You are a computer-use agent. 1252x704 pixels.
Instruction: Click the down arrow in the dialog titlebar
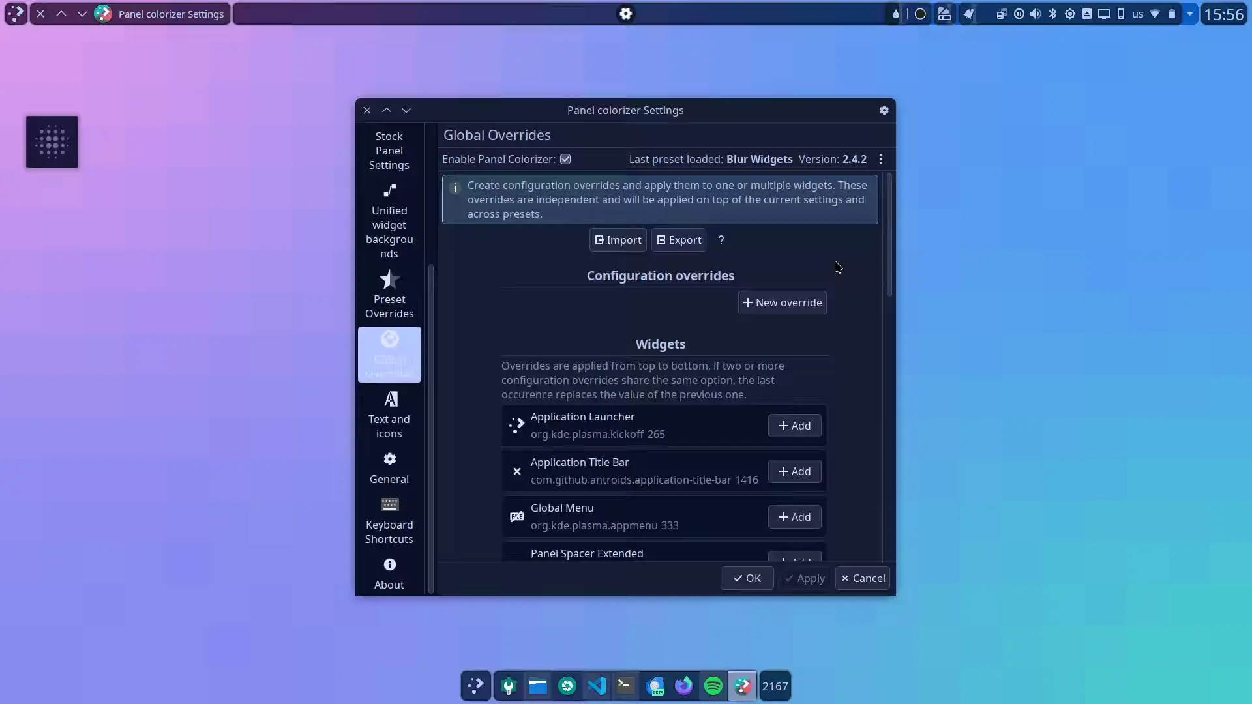point(407,110)
